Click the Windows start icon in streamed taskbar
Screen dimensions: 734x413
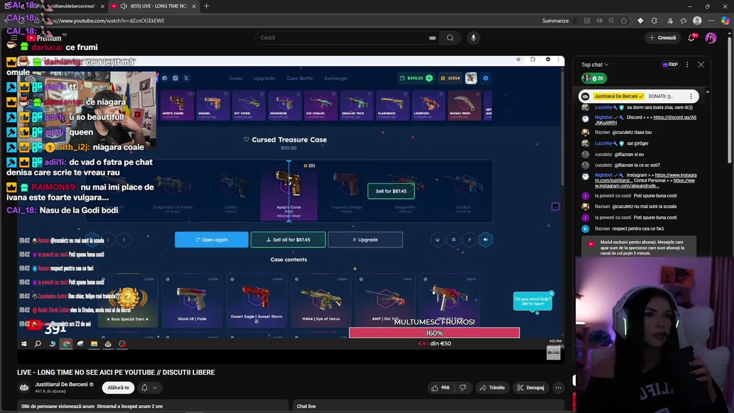[x=24, y=344]
